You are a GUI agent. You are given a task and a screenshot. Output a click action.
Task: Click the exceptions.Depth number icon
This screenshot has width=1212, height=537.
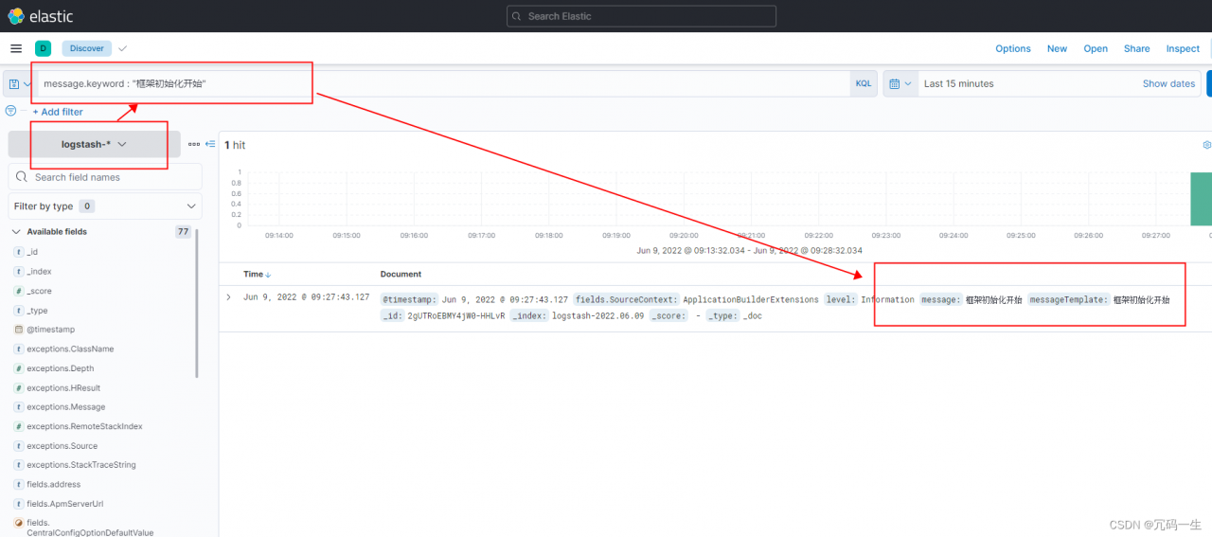19,368
